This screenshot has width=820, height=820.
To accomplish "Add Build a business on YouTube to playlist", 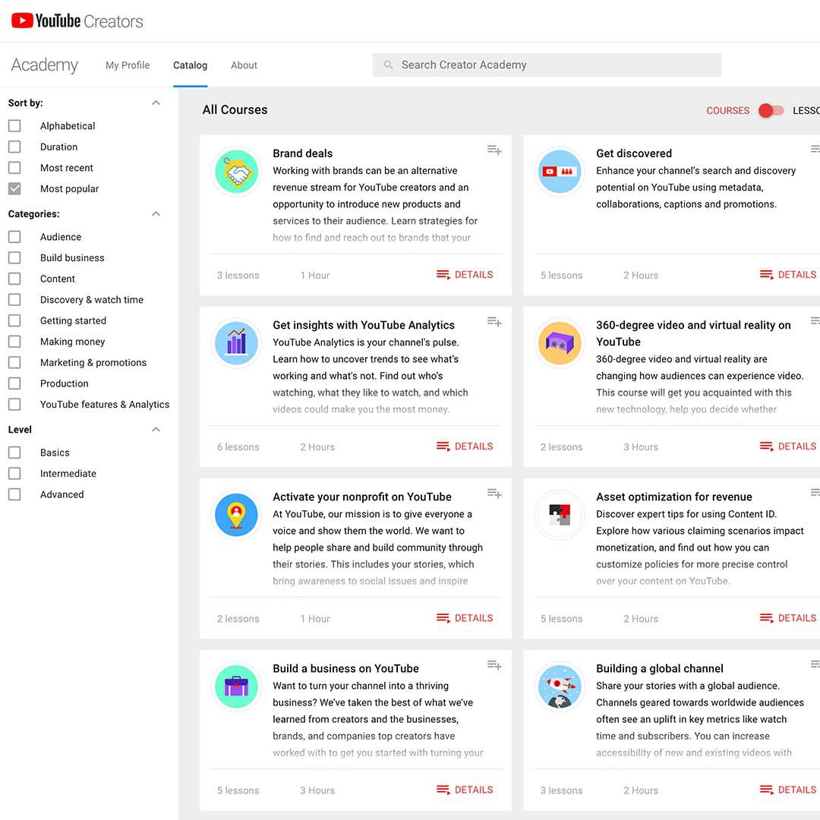I will tap(494, 665).
